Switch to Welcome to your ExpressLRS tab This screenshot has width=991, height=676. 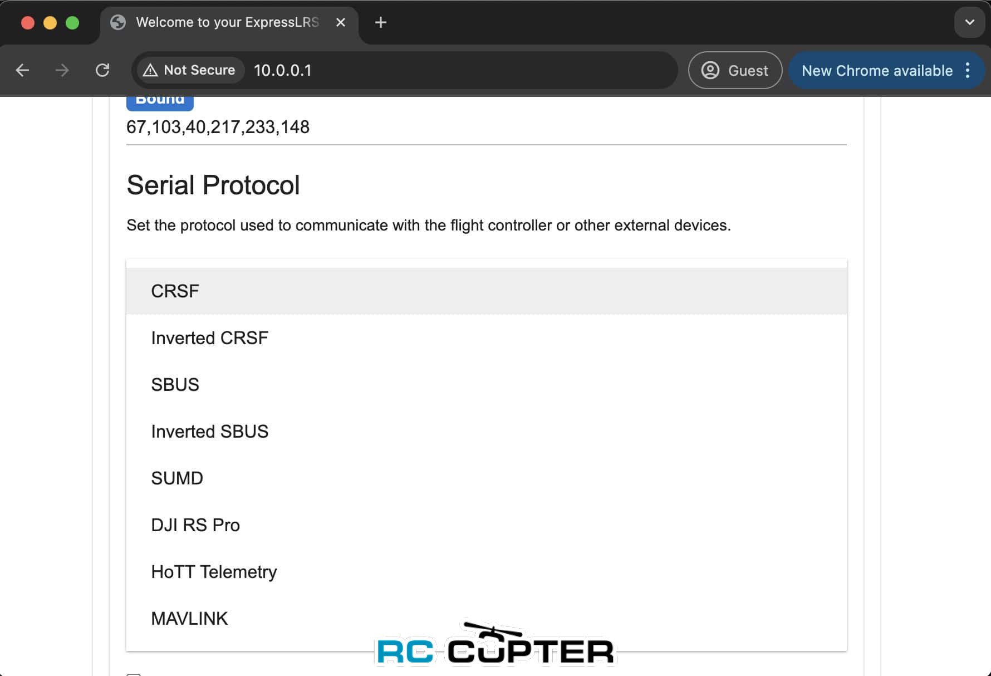point(223,22)
